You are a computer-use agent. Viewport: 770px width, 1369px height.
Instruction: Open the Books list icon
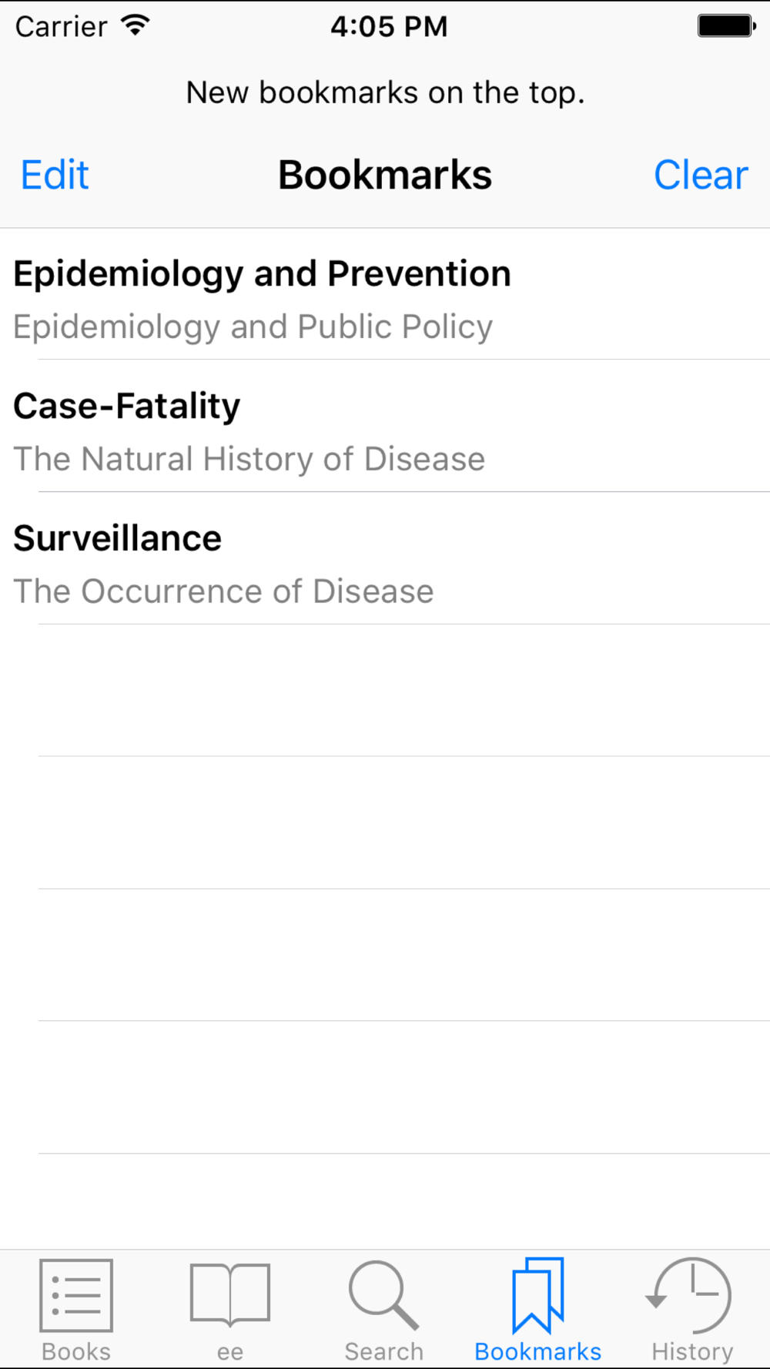click(76, 1295)
